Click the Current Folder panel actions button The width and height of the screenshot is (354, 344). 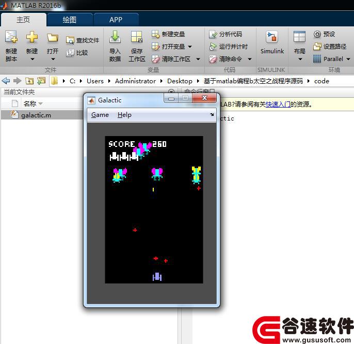171,91
